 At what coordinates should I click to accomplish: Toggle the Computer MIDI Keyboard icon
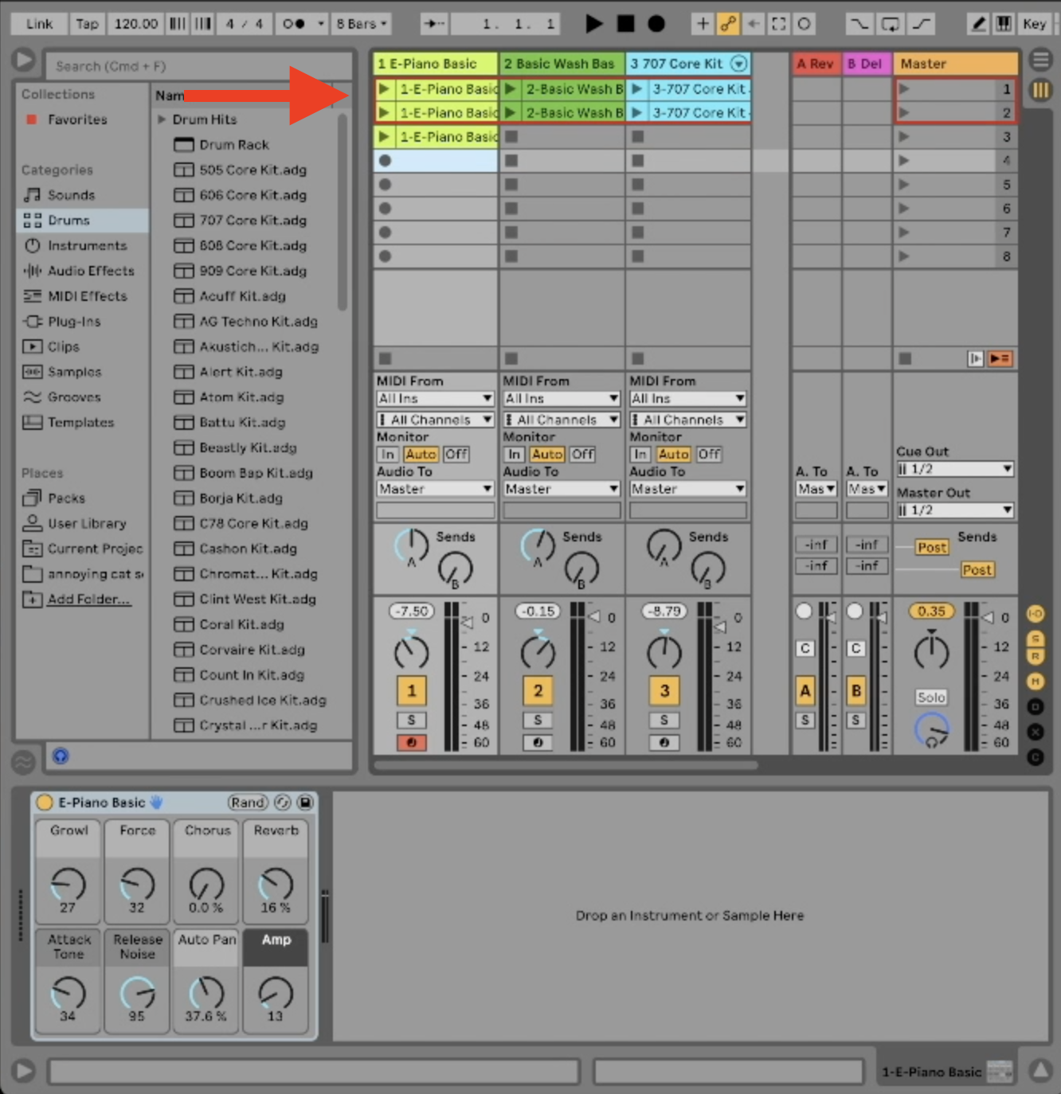point(1005,23)
